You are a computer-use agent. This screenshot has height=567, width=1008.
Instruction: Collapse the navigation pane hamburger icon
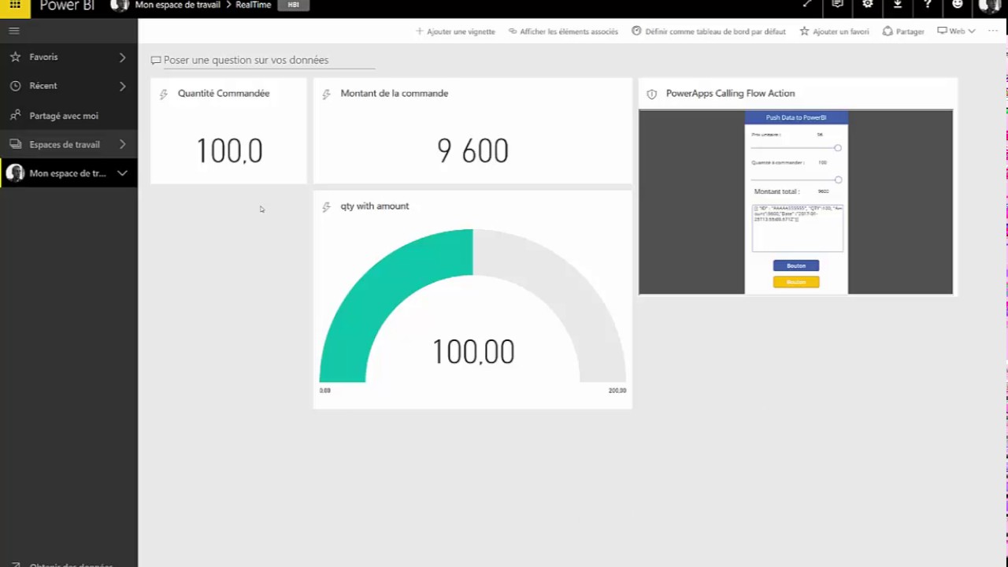[14, 31]
